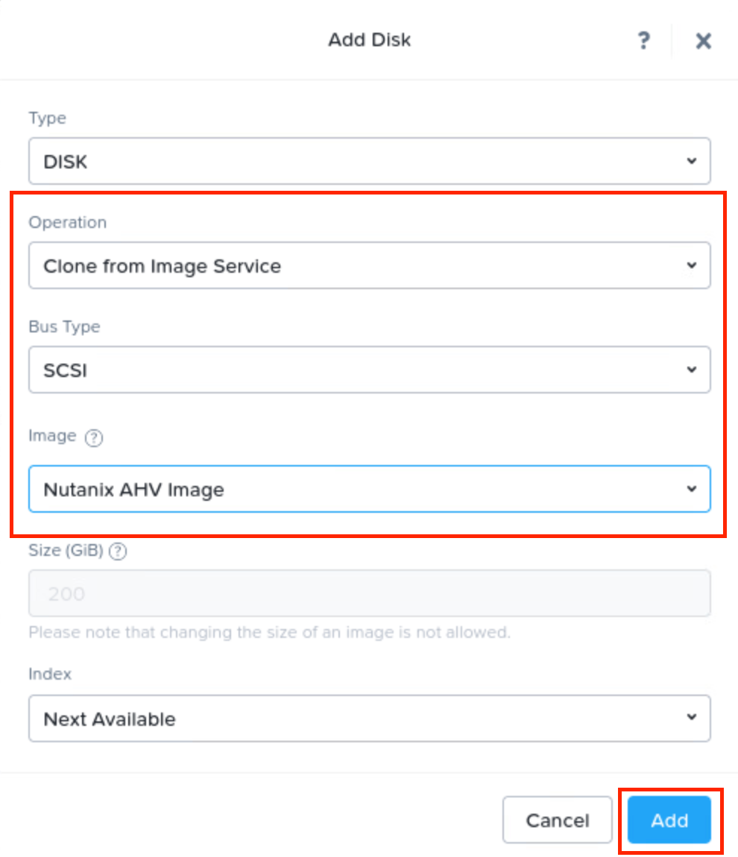Image resolution: width=738 pixels, height=857 pixels.
Task: Click the Next Available index value
Action: click(109, 718)
